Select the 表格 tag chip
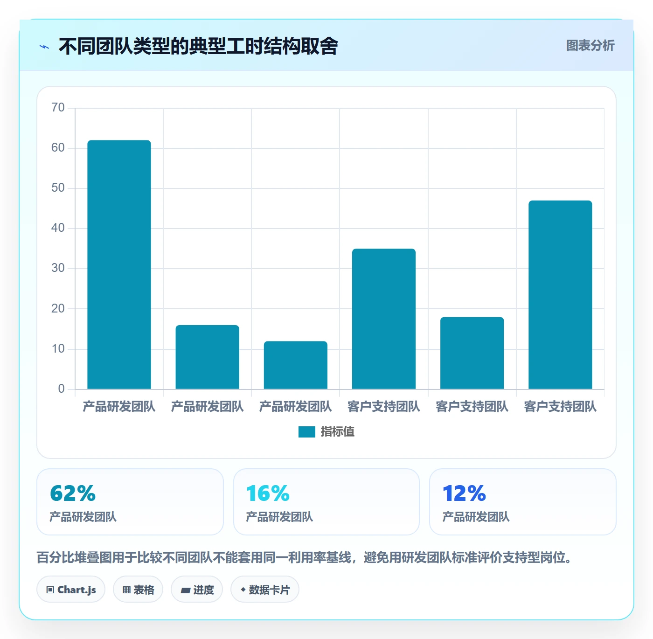This screenshot has height=639, width=653. click(x=138, y=590)
